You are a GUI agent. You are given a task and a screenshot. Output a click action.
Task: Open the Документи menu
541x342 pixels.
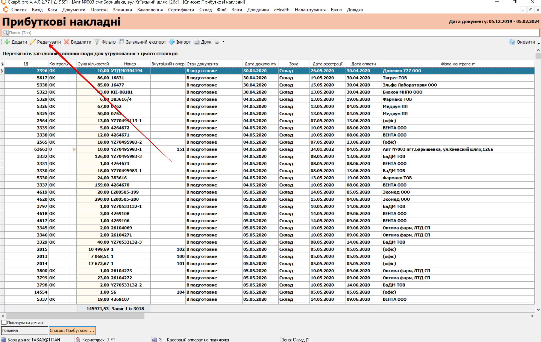click(74, 10)
